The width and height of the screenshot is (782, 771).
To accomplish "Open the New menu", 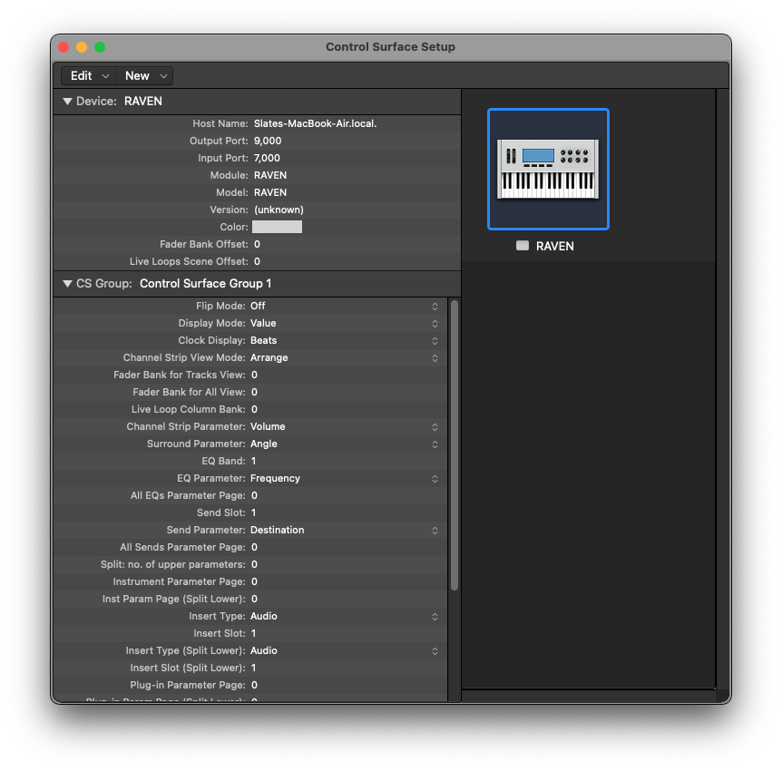I will click(x=145, y=76).
